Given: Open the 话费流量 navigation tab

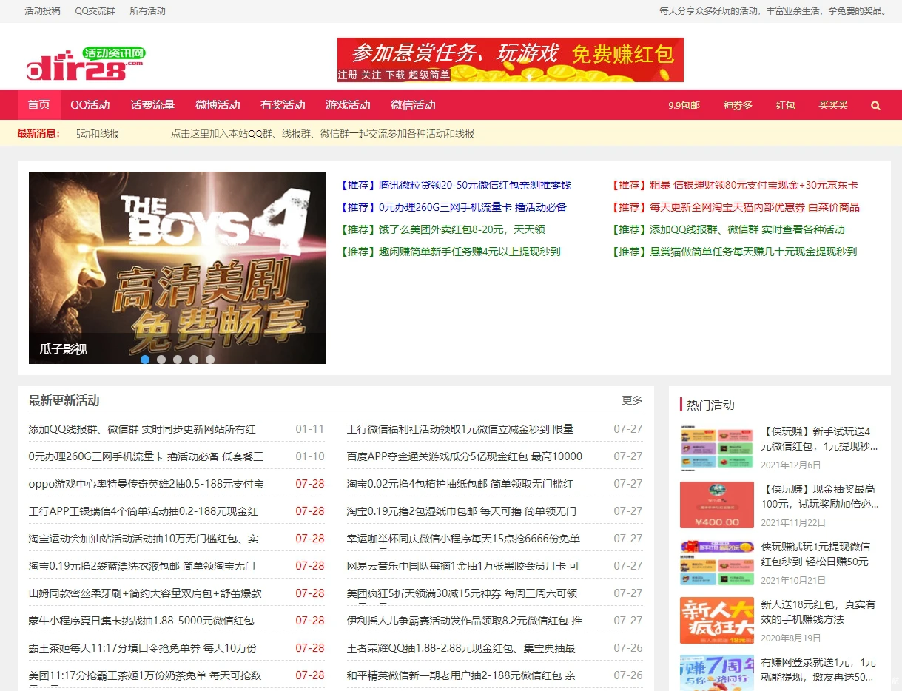Looking at the screenshot, I should tap(152, 105).
